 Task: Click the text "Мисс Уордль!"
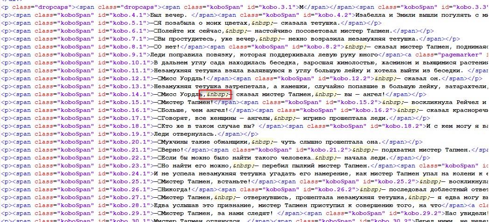point(183,78)
